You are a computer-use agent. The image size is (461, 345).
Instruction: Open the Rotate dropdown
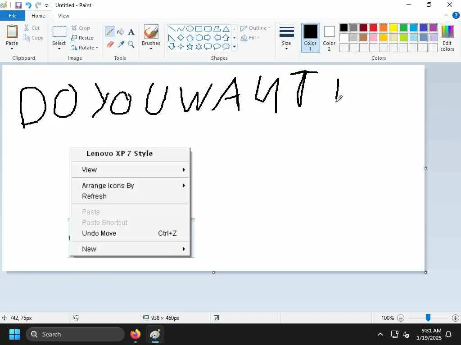click(x=85, y=48)
